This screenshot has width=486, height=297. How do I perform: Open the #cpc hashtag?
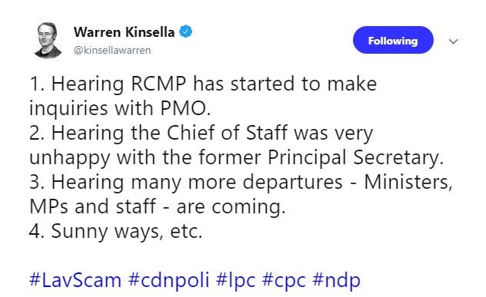click(284, 281)
